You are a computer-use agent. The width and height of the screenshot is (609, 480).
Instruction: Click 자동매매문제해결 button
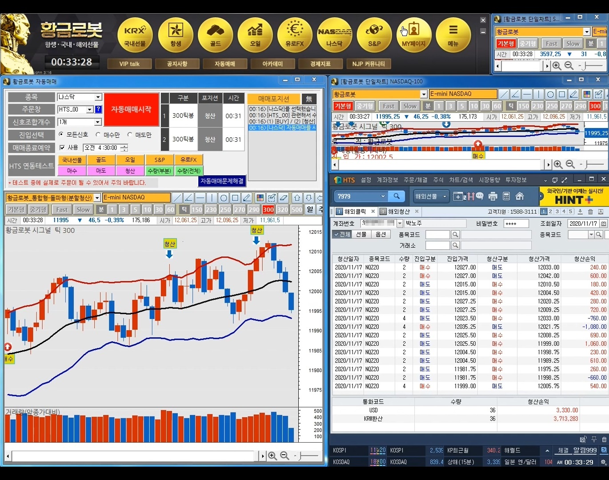point(222,181)
